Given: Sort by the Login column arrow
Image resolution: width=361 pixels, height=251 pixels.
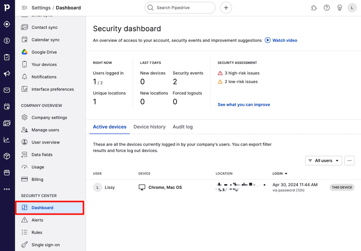Looking at the screenshot, I should [286, 173].
